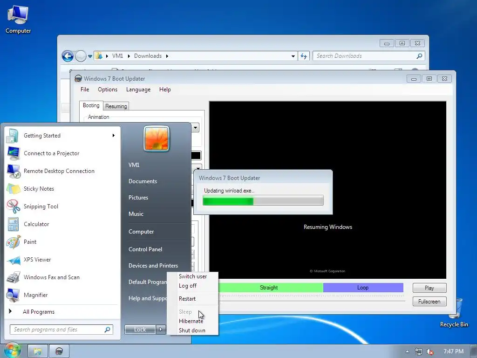
Task: Launch XPS Viewer
Action: point(62,260)
